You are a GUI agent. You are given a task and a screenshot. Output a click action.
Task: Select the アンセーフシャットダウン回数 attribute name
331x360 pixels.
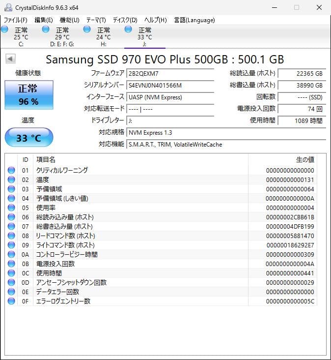coord(71,282)
